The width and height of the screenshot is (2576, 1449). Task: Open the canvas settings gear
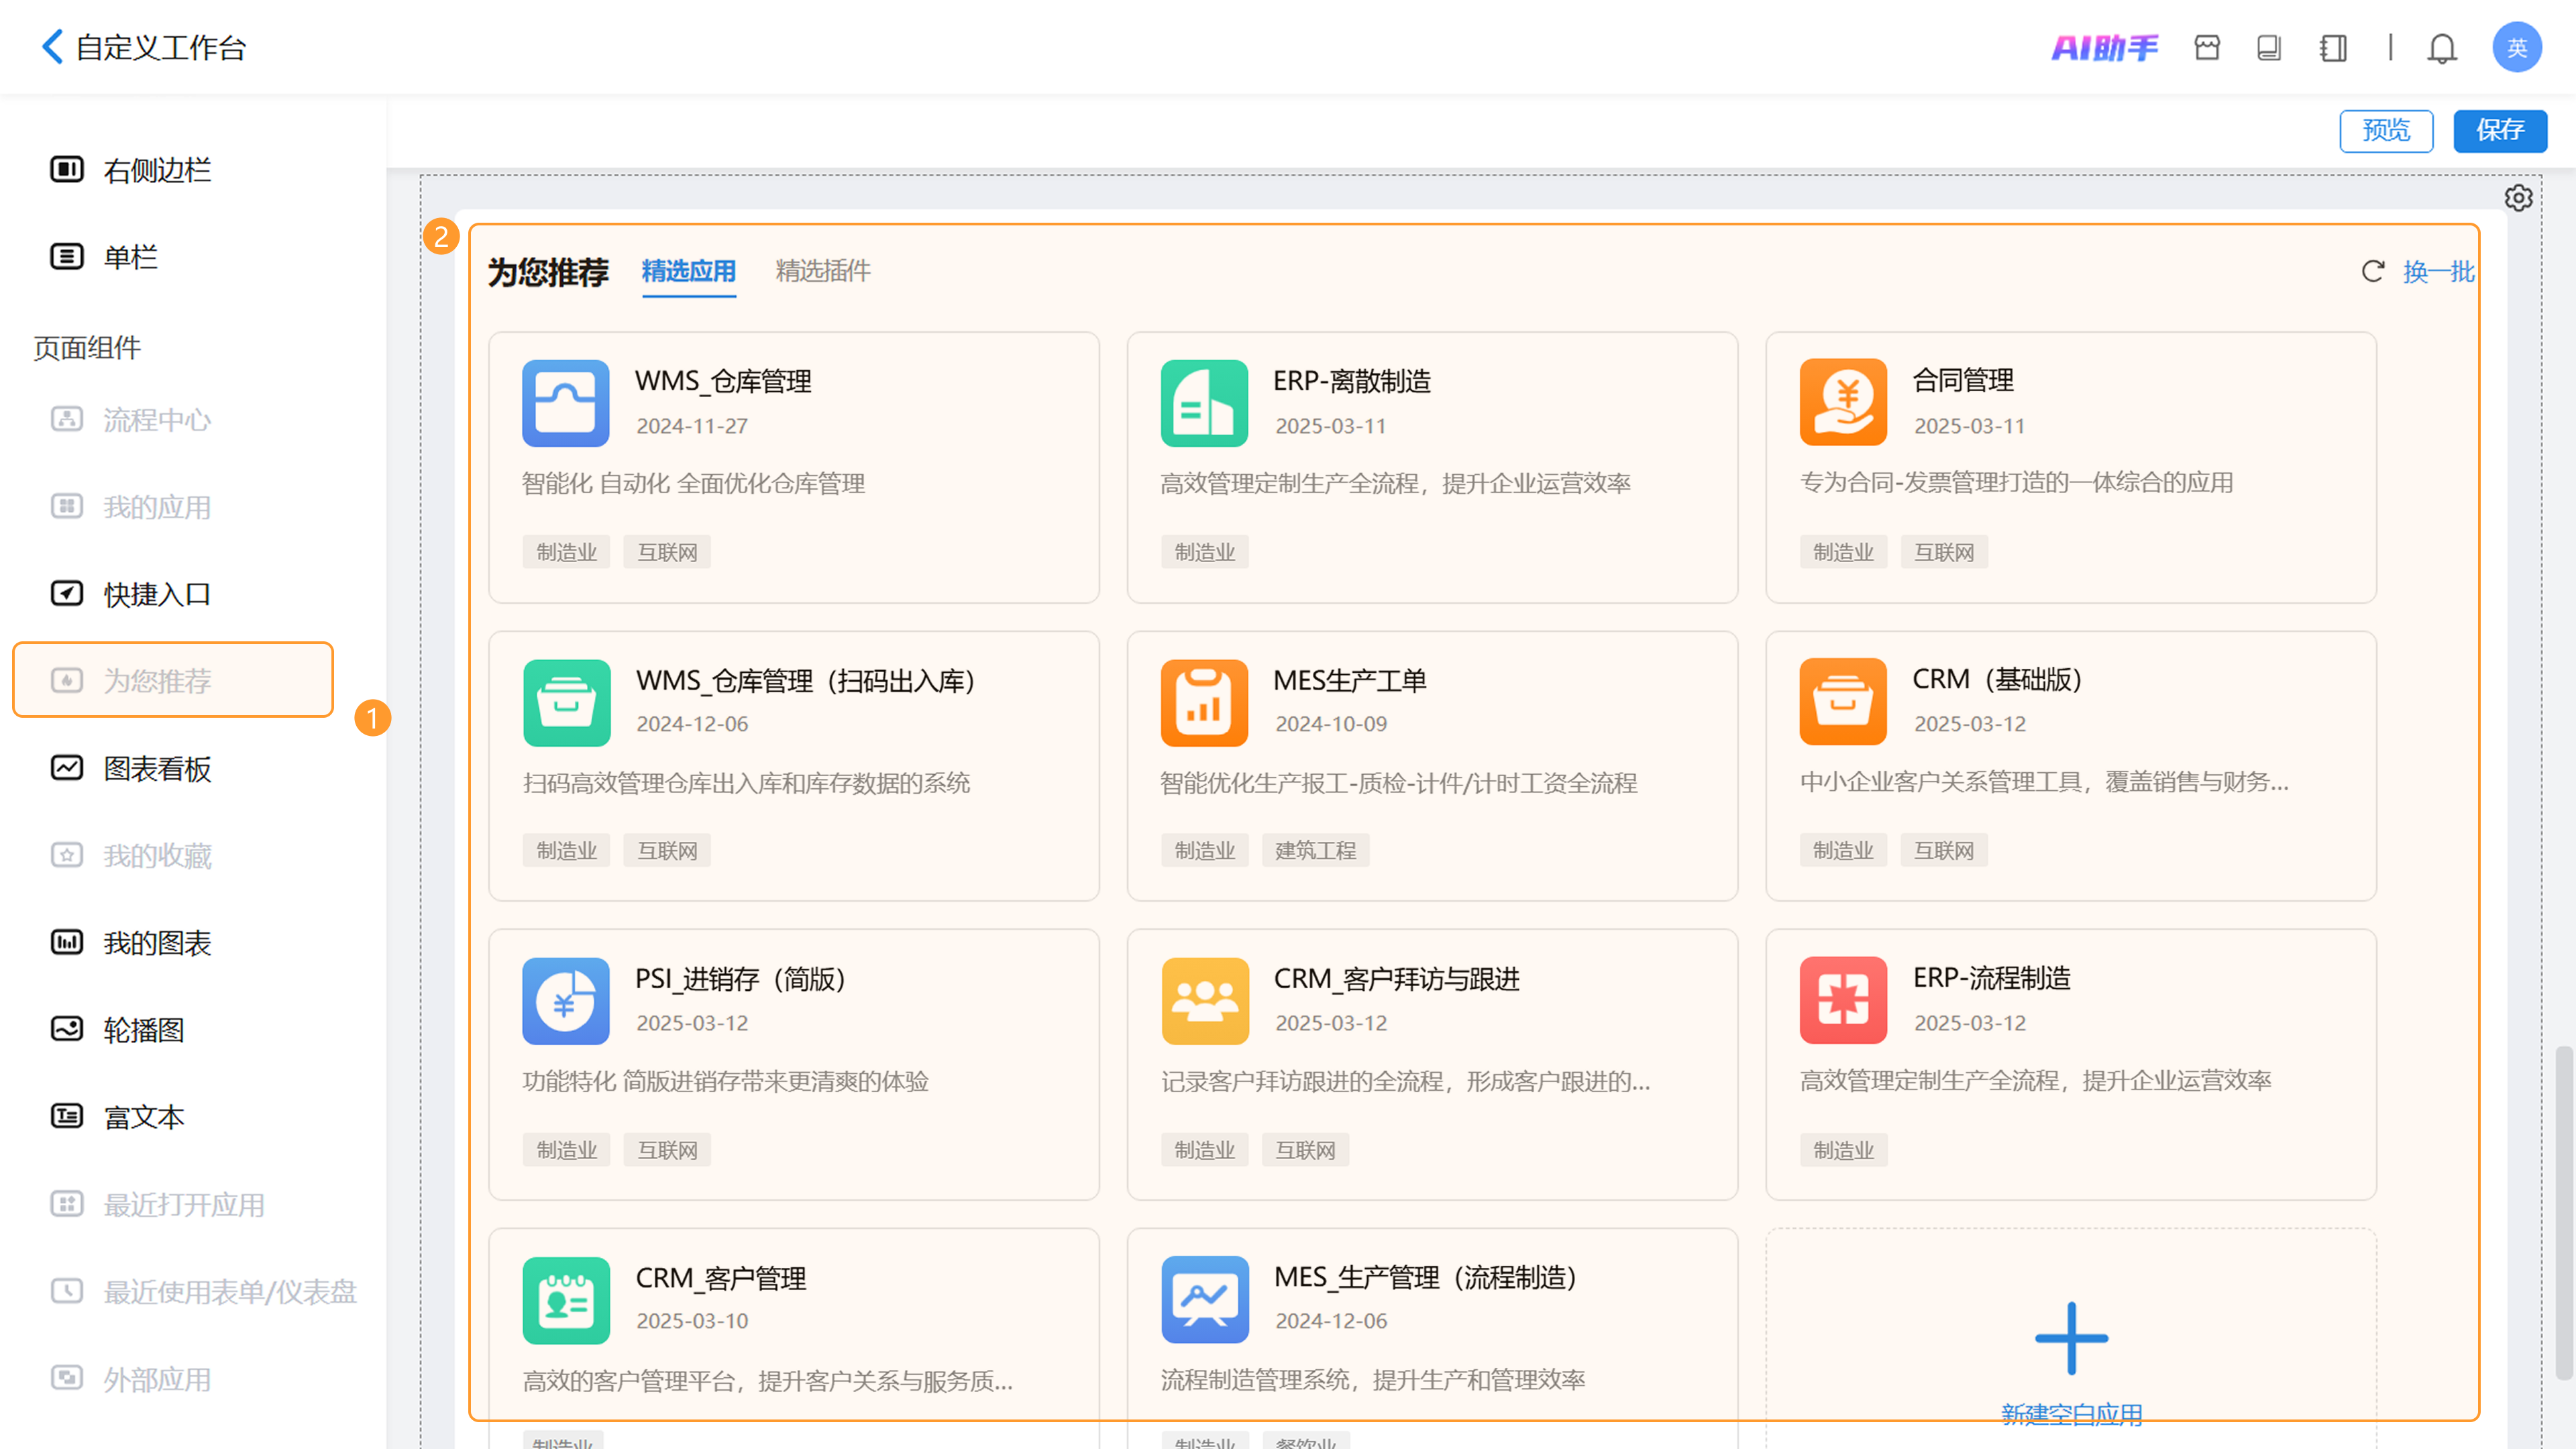[x=2518, y=198]
